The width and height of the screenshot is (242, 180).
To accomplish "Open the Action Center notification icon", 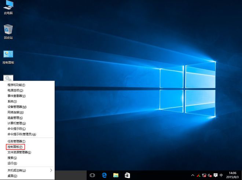I will [216, 175].
